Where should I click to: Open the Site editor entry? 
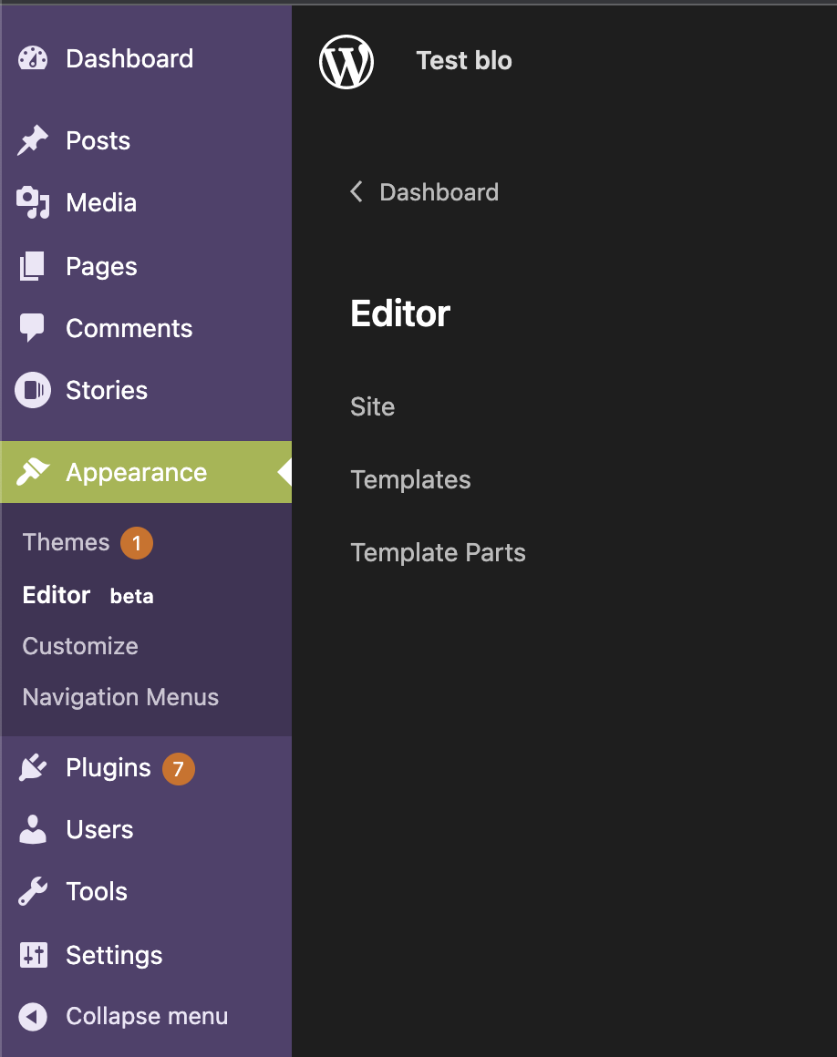[x=372, y=406]
